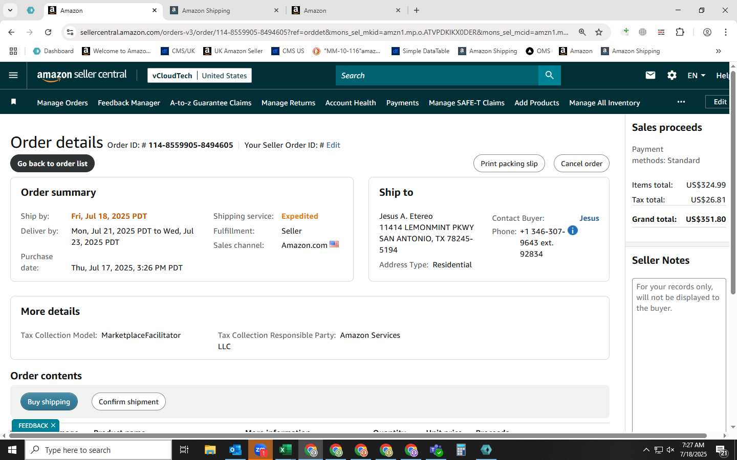Go to Account Health
The width and height of the screenshot is (737, 460).
pos(351,103)
